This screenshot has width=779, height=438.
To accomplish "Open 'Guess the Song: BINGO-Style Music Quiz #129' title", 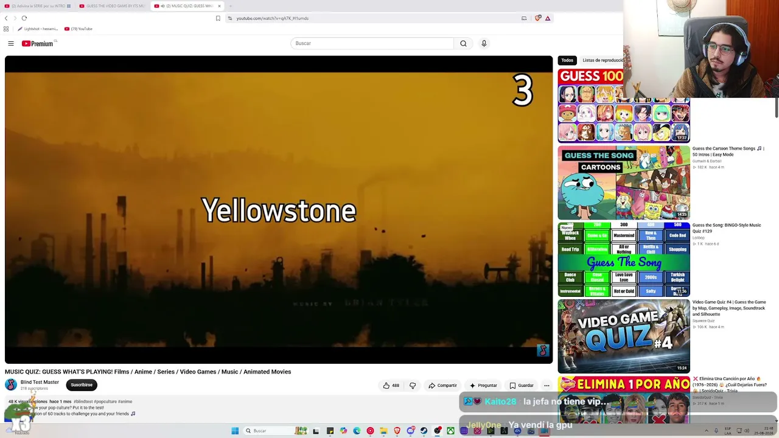I will point(727,228).
